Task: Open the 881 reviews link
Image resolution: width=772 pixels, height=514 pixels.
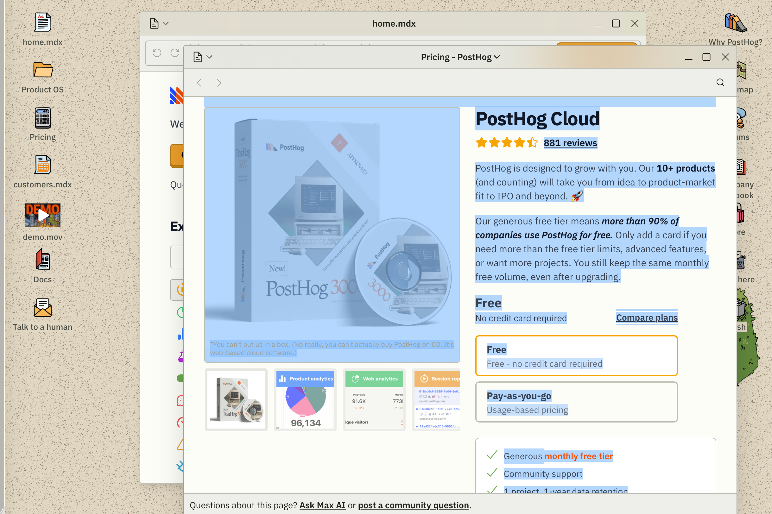Action: (x=570, y=143)
